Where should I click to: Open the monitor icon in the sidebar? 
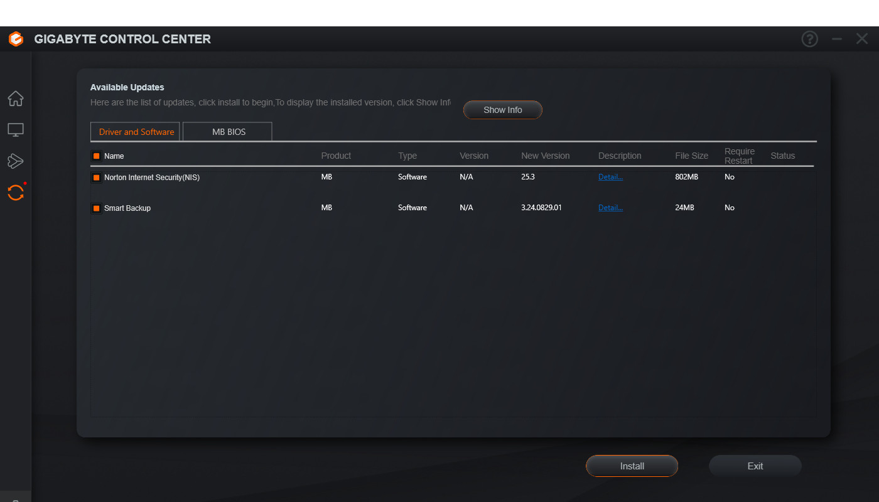click(16, 130)
